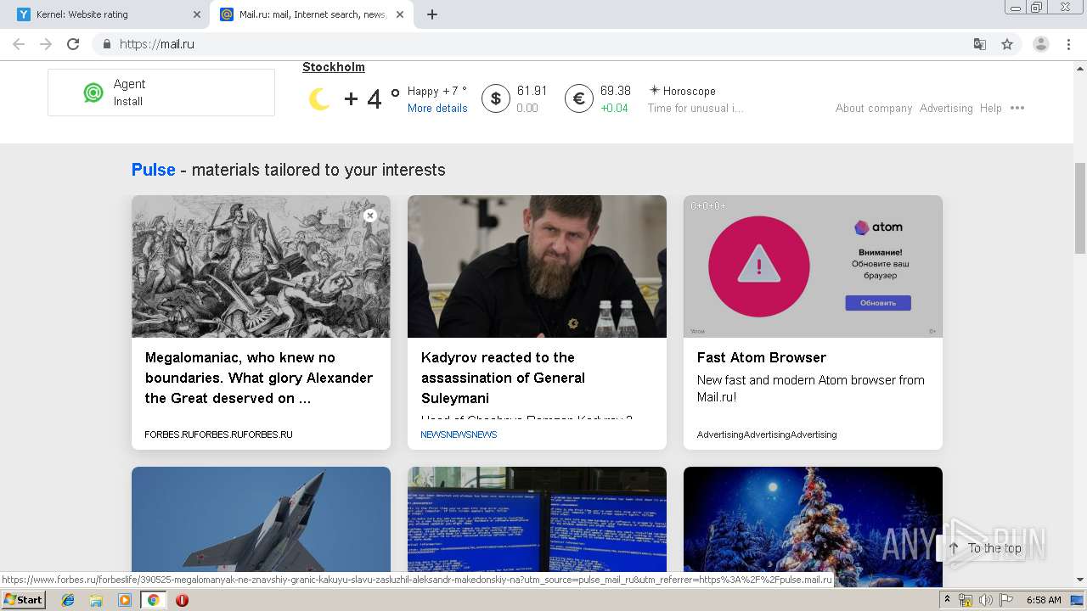Click the dollar rate 61.91
Screen dimensions: 1087x611
point(532,91)
